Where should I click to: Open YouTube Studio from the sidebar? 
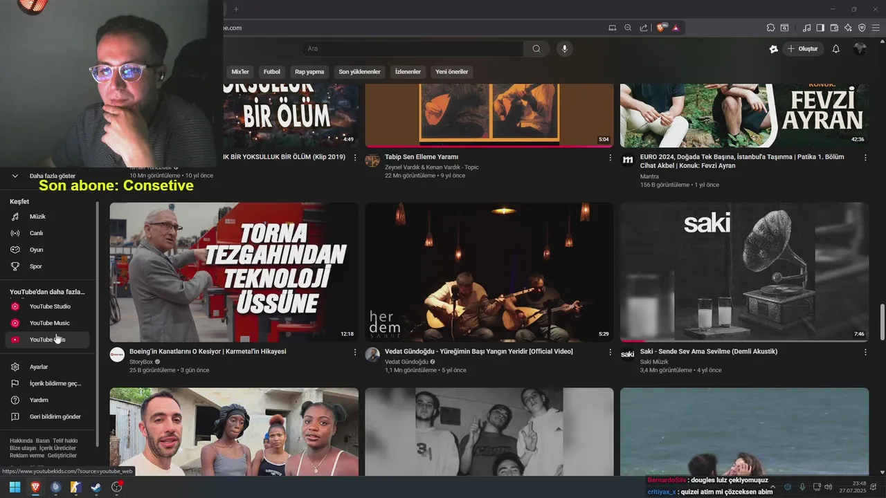[x=47, y=306]
